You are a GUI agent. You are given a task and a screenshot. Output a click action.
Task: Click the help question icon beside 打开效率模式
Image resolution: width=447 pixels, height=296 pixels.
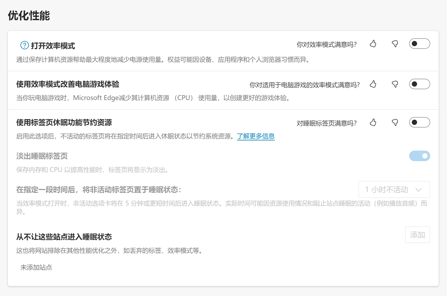25,45
